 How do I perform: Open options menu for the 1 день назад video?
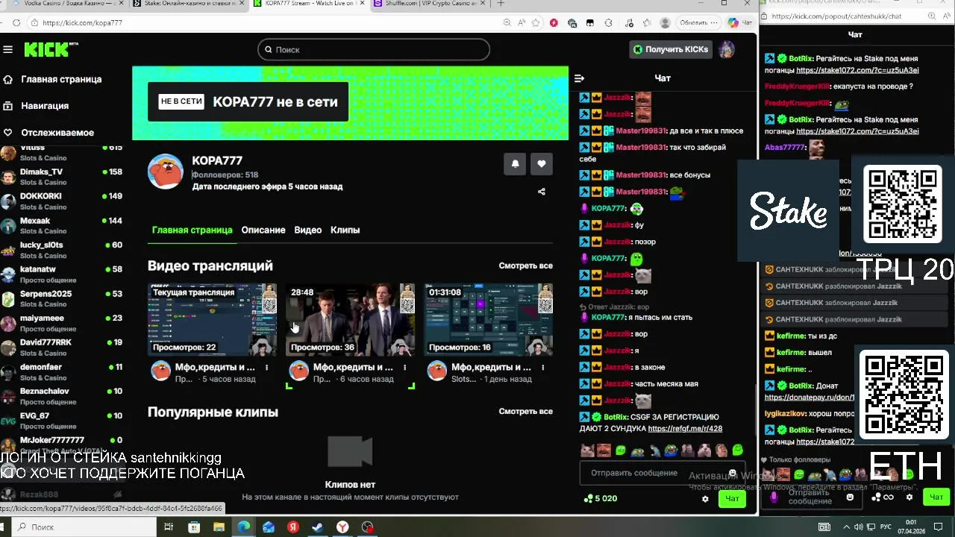[543, 367]
